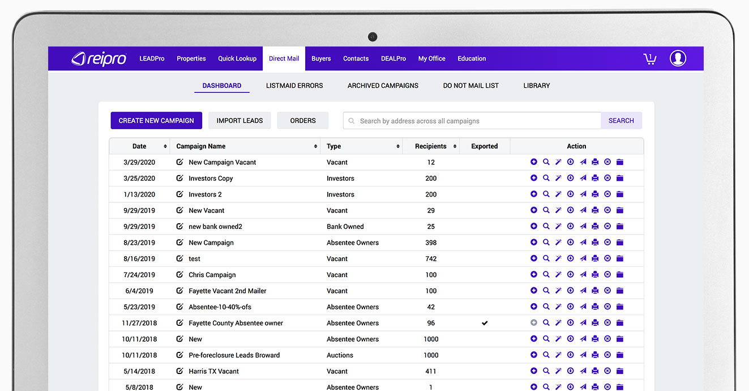749x391 pixels.
Task: Click Create New Campaign button
Action: click(156, 121)
